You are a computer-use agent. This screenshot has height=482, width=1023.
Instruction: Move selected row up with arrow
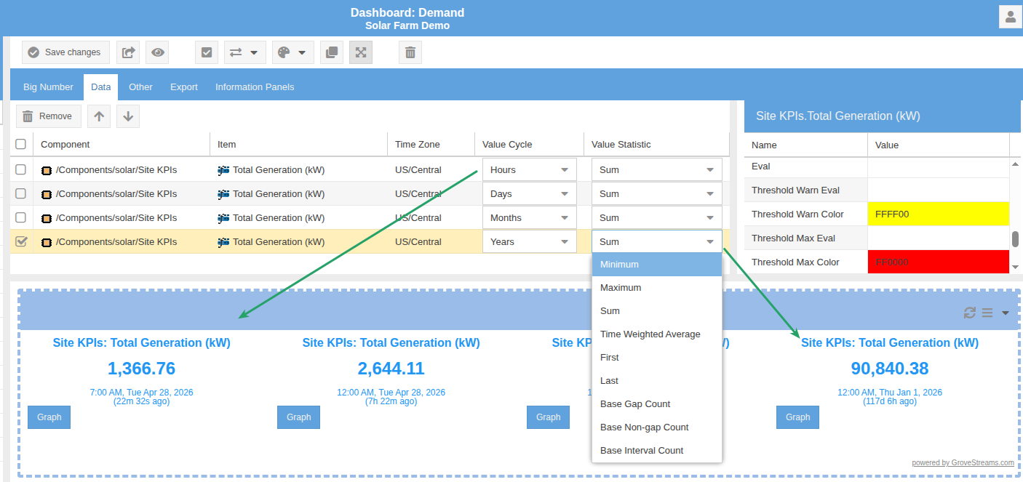(x=99, y=116)
